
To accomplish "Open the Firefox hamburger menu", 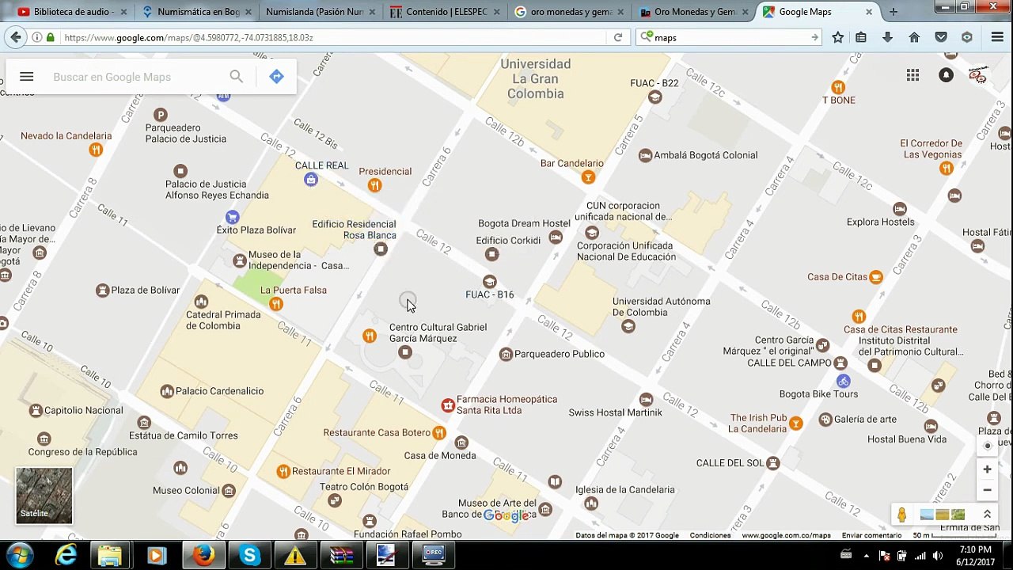I will [x=997, y=37].
